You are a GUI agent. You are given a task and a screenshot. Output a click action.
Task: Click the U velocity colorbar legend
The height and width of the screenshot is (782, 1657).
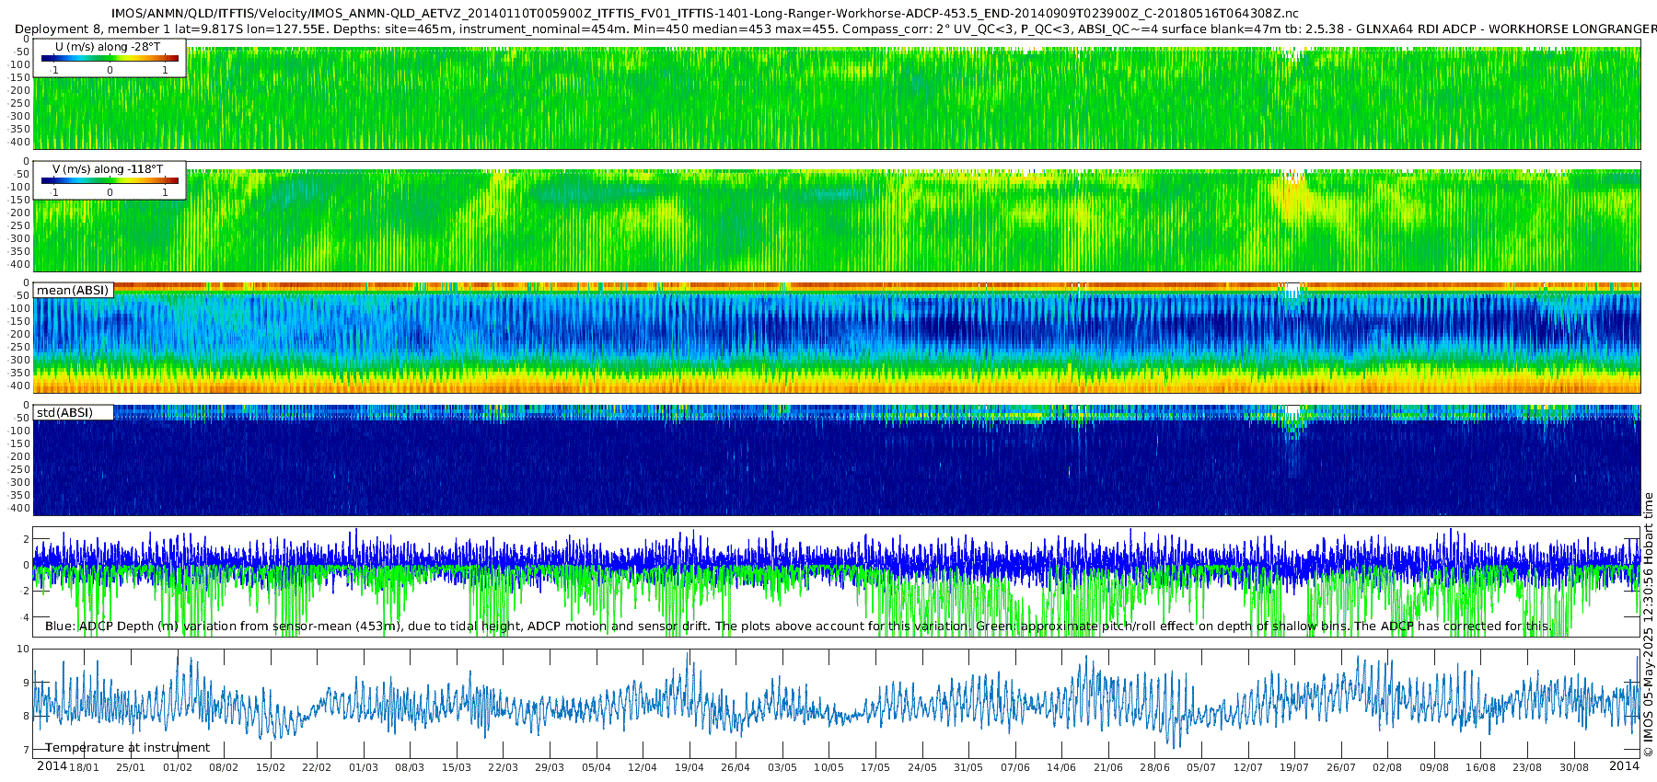point(110,58)
